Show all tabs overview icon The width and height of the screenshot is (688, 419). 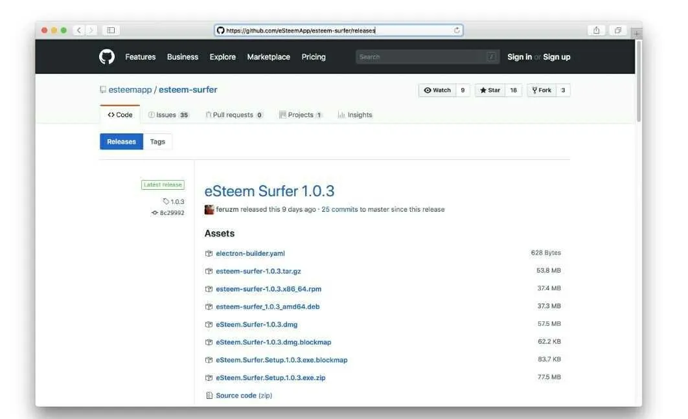pos(618,30)
